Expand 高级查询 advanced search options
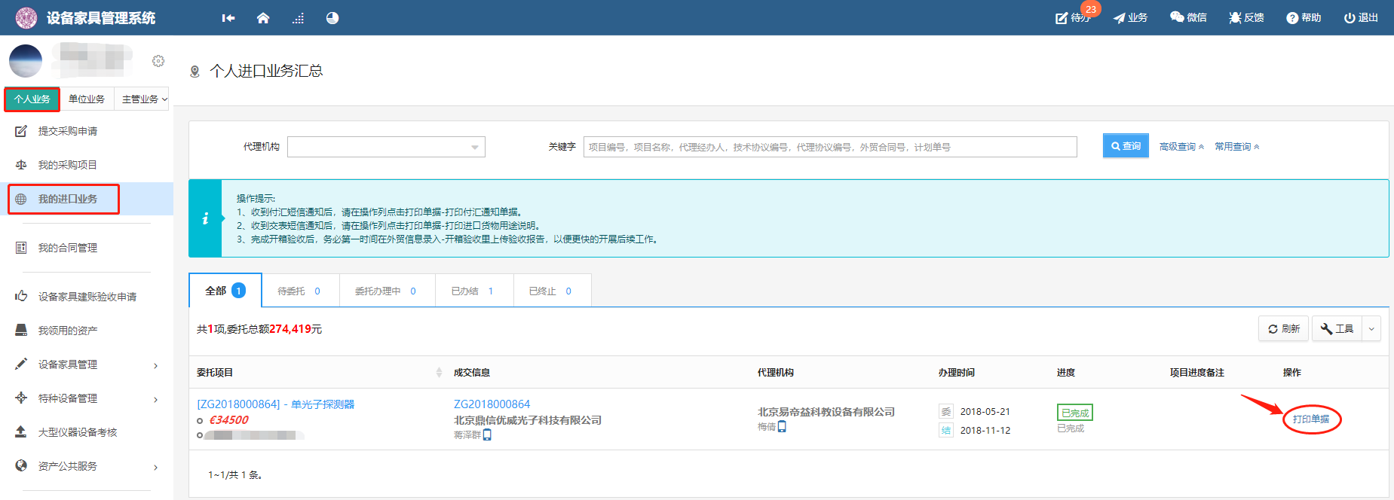This screenshot has width=1394, height=500. (x=1181, y=147)
